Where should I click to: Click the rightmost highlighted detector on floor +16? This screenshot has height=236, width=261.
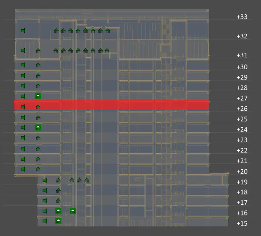point(73,211)
